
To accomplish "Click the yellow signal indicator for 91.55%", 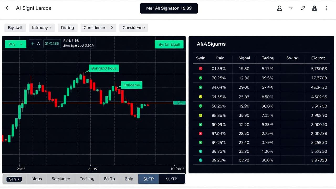I will [201, 97].
